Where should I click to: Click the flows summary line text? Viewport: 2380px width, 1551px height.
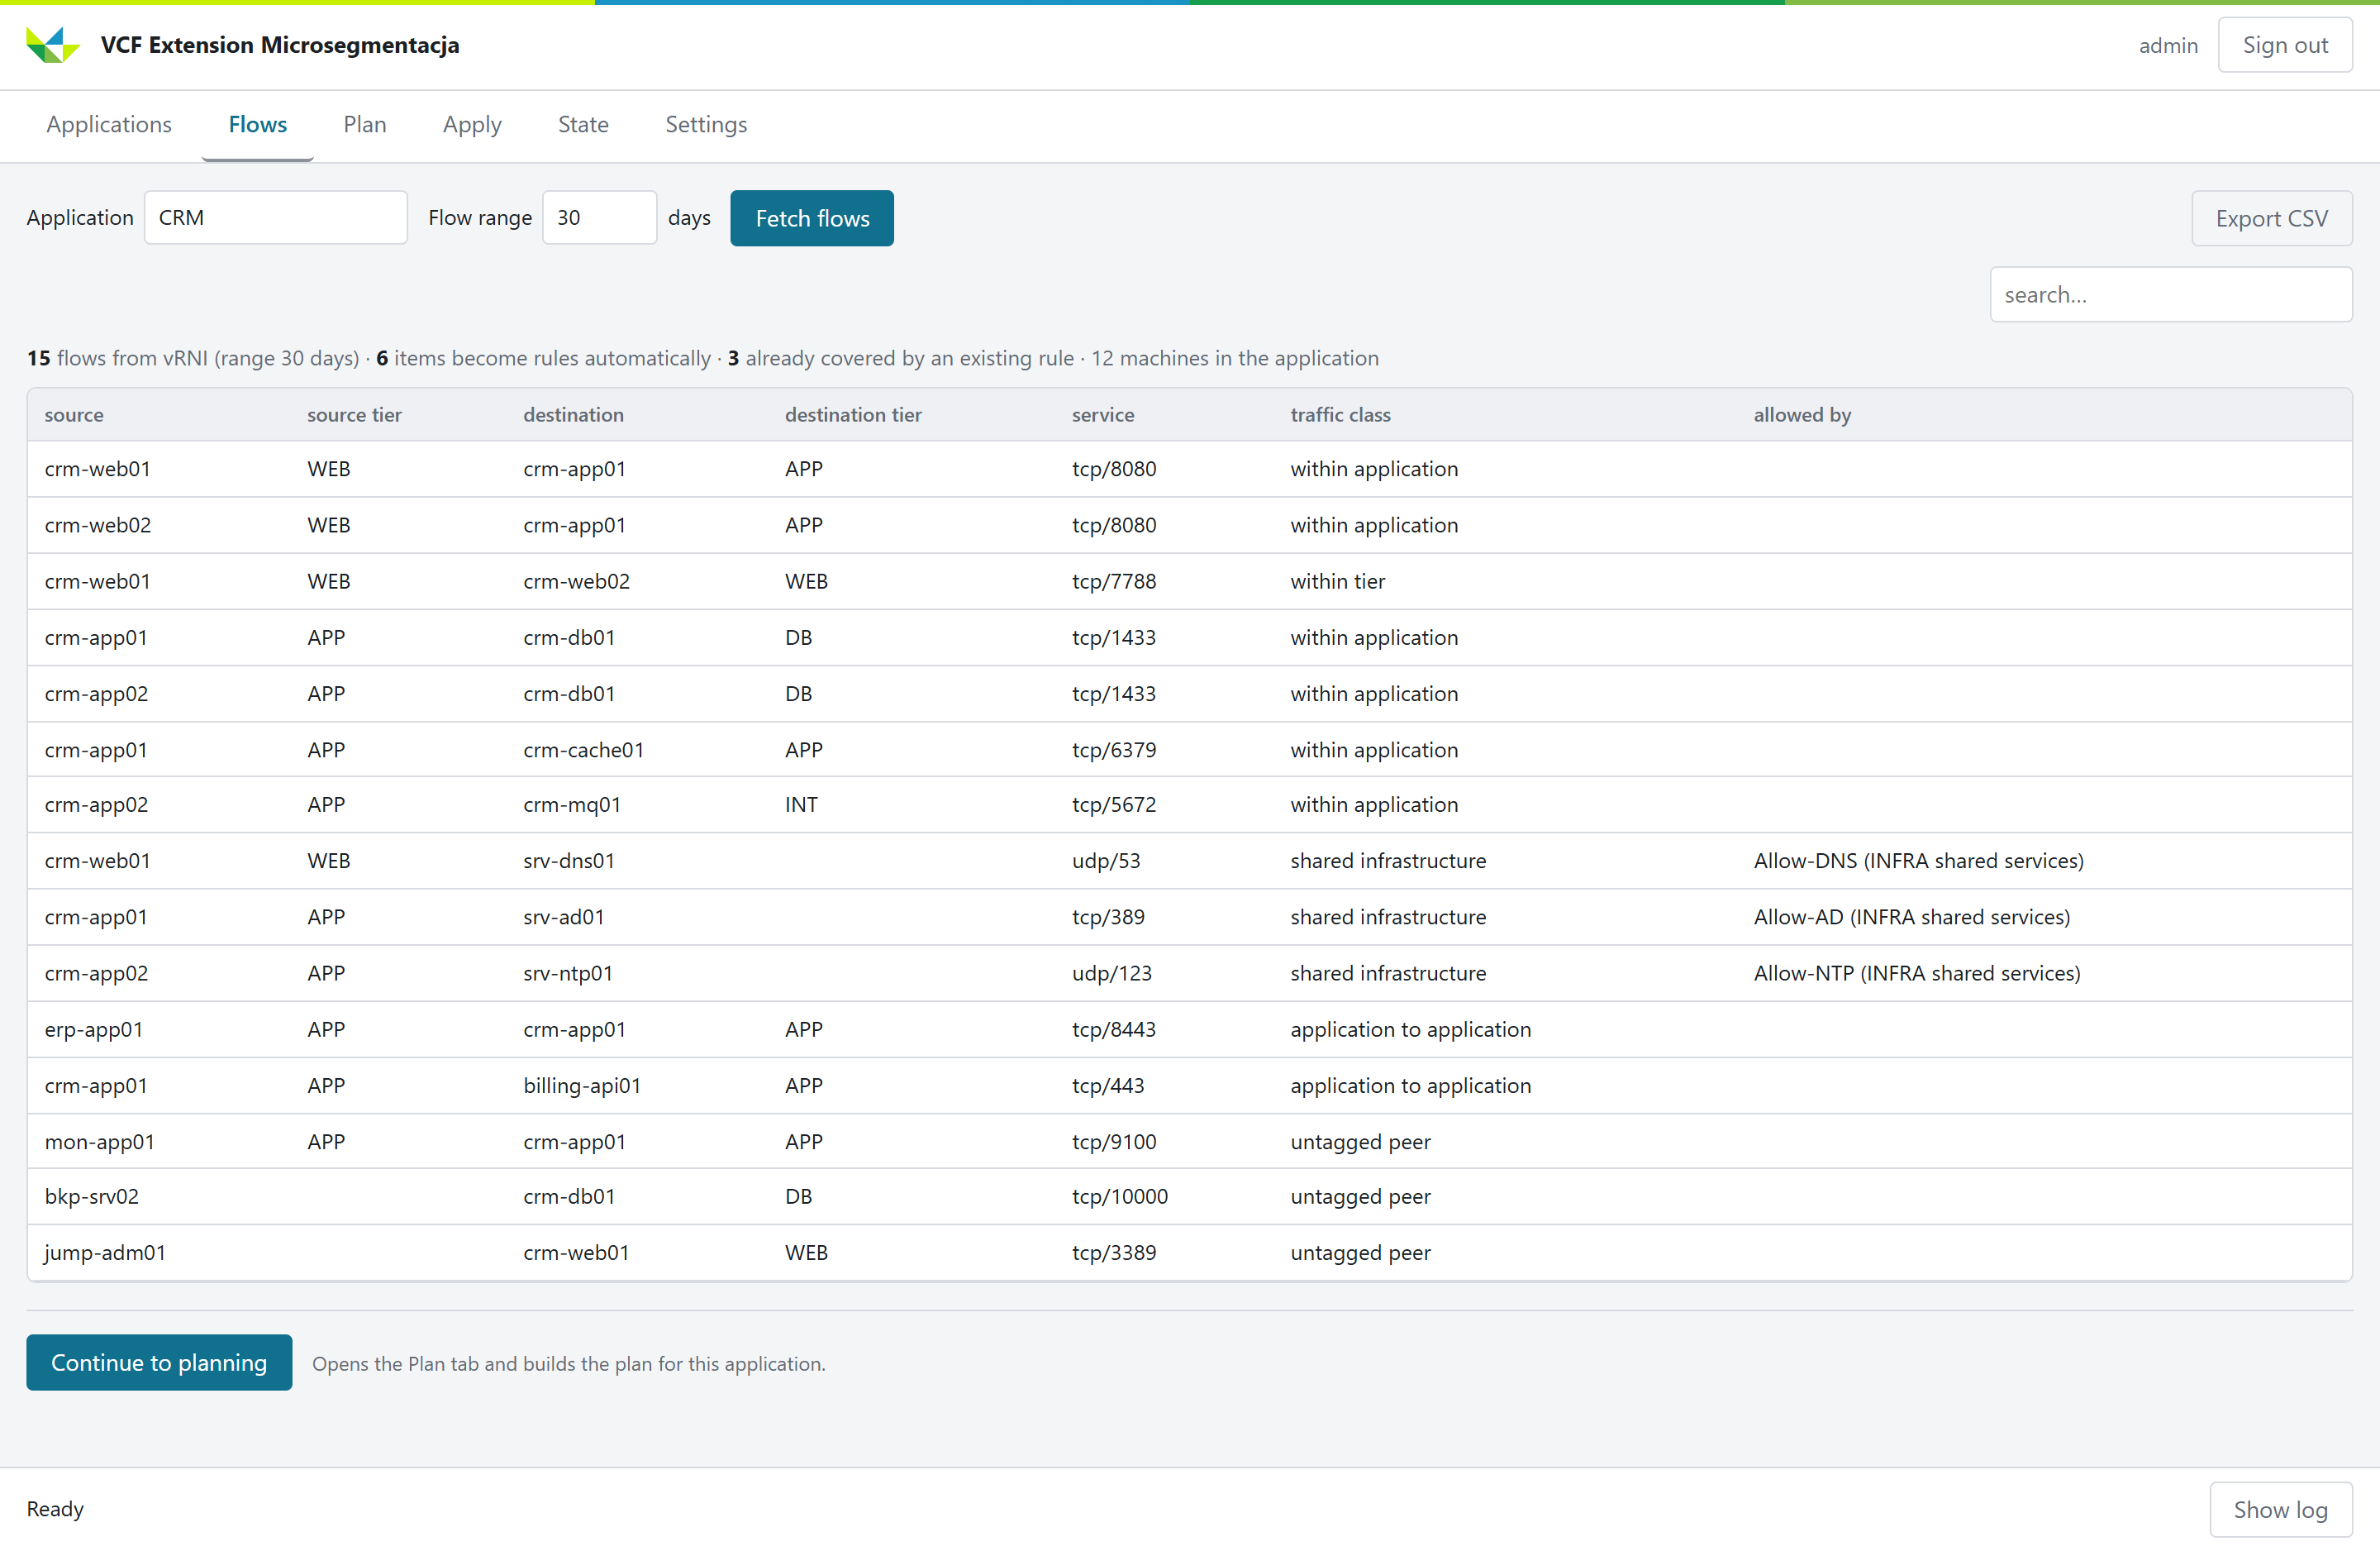702,358
